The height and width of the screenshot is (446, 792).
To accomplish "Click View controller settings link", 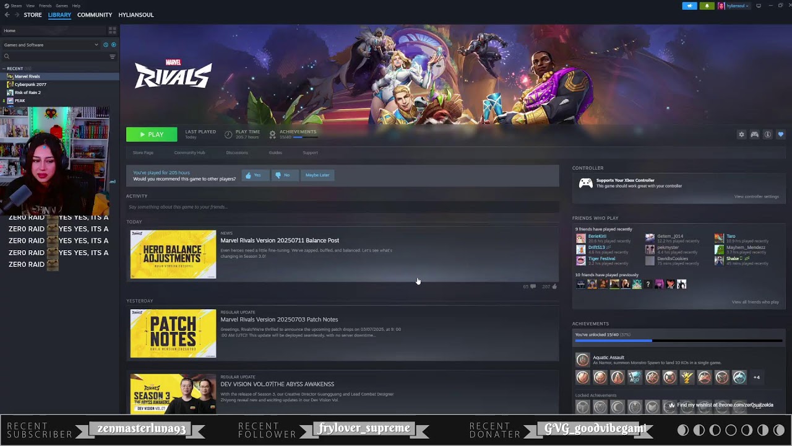I will point(756,197).
